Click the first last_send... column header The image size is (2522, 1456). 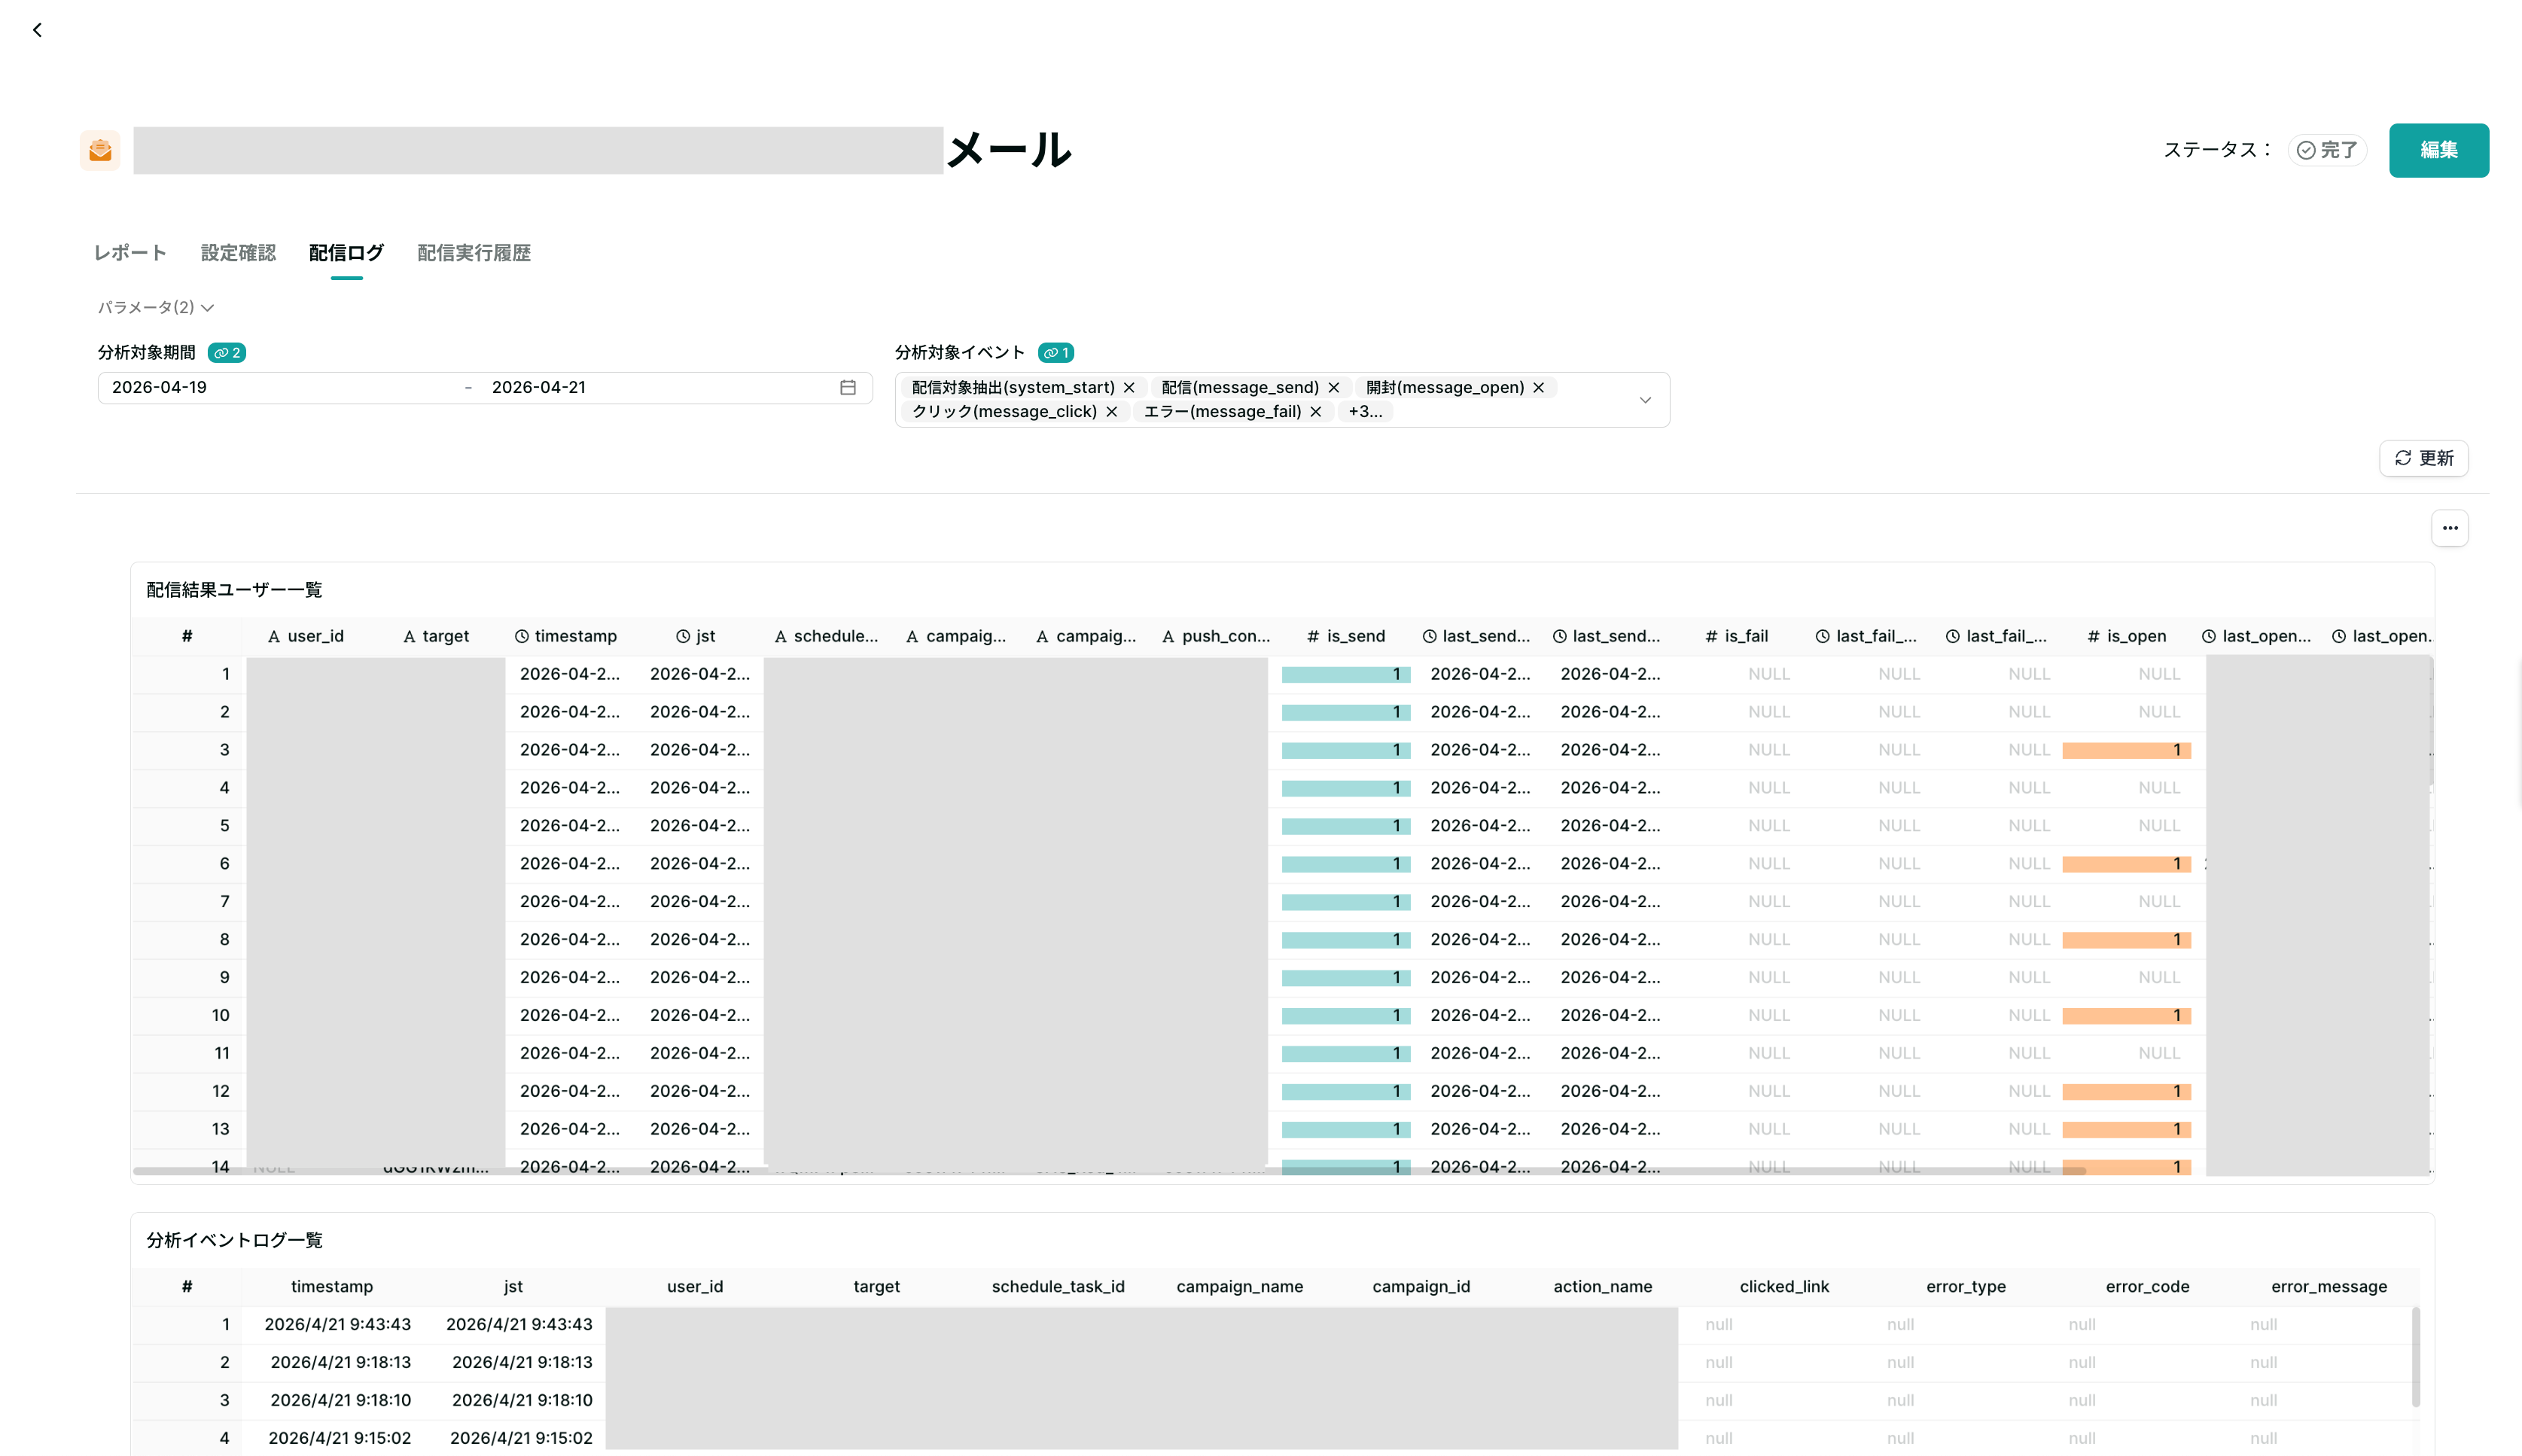click(x=1476, y=636)
